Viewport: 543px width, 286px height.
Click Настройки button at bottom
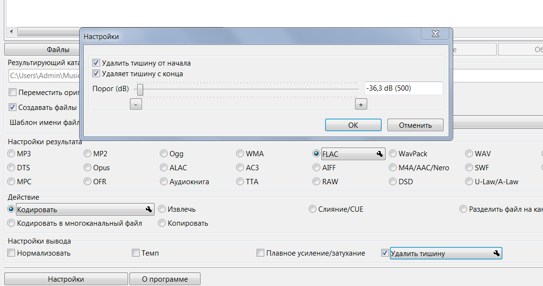[66, 279]
